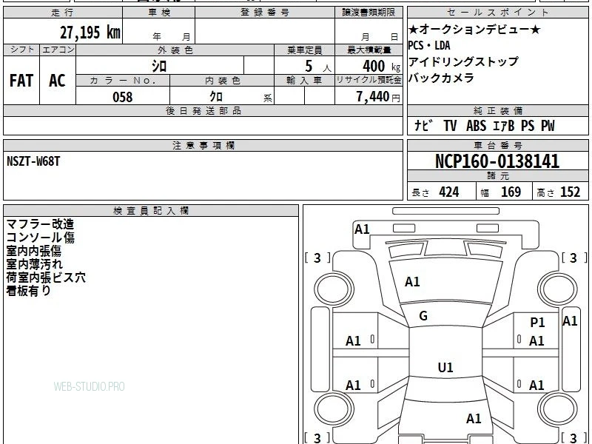Click the exterior color value シロ
592x444 pixels.
159,66
